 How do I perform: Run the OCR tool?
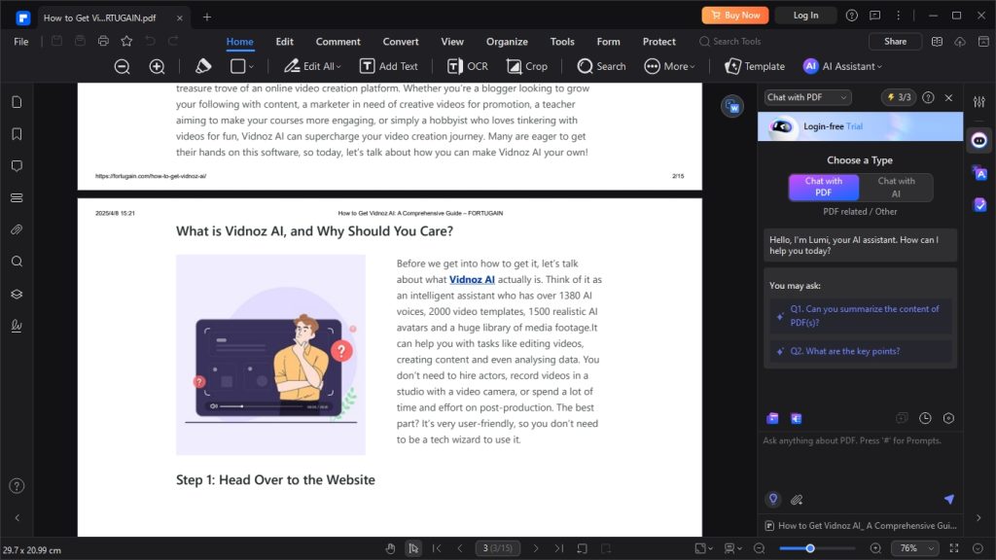tap(468, 66)
